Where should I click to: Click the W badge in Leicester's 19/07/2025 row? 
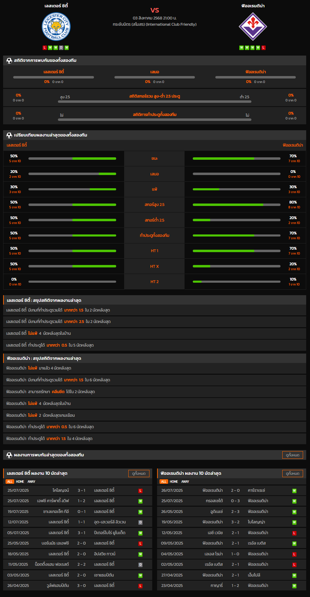pyautogui.click(x=140, y=512)
